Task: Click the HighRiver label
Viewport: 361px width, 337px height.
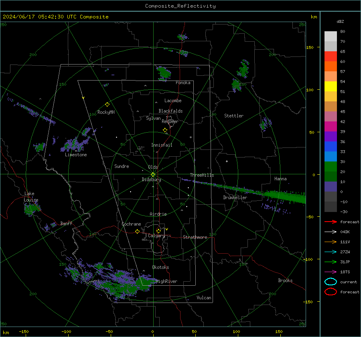Action: (166, 281)
